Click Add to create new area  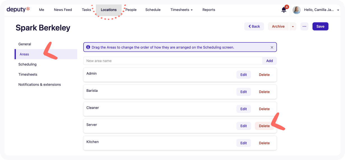[269, 61]
